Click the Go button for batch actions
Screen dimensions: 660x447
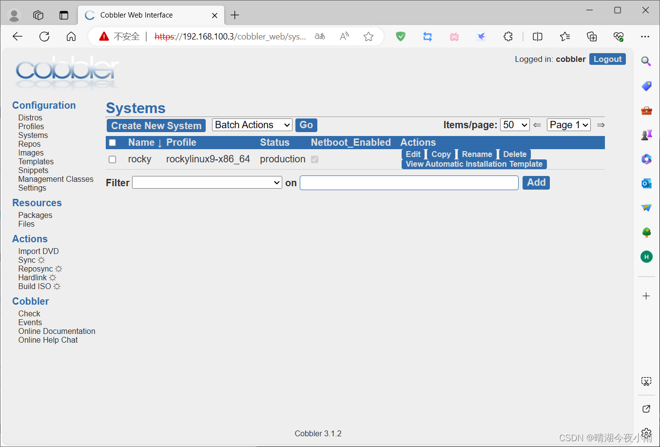pyautogui.click(x=306, y=125)
